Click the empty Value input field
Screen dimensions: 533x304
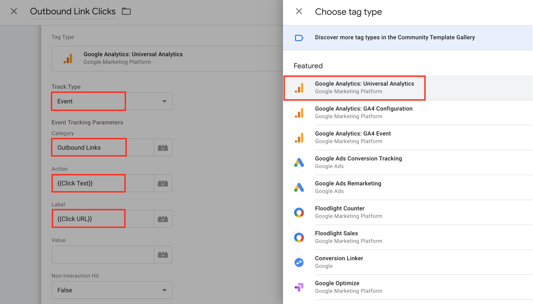[x=103, y=255]
